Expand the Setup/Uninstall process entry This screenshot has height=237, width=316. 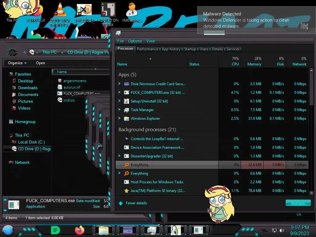click(119, 101)
